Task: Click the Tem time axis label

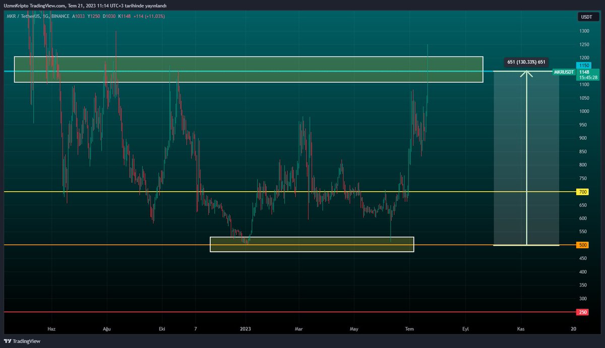Action: [410, 328]
